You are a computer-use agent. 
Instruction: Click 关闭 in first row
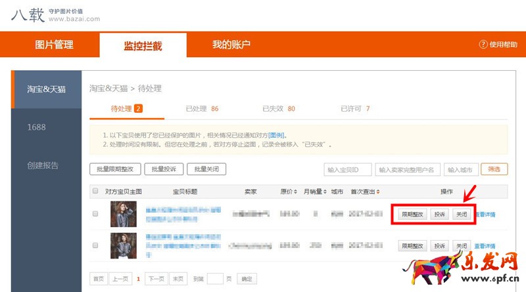click(462, 214)
